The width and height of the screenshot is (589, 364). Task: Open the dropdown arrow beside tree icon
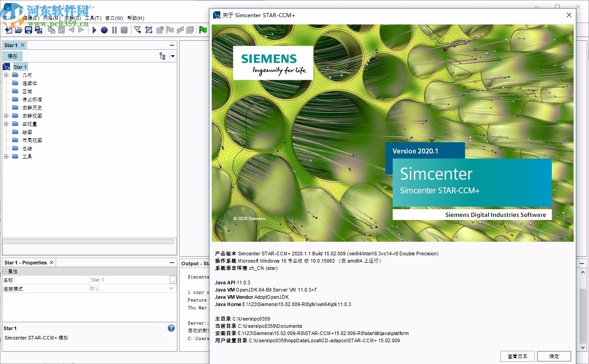172,56
